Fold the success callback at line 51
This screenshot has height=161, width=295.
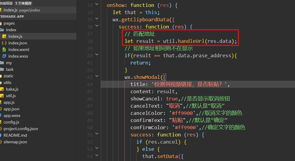[97, 133]
